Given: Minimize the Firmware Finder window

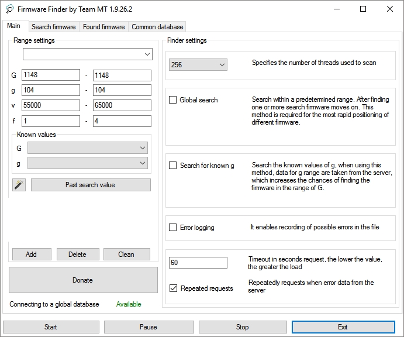Looking at the screenshot, I should (337, 9).
